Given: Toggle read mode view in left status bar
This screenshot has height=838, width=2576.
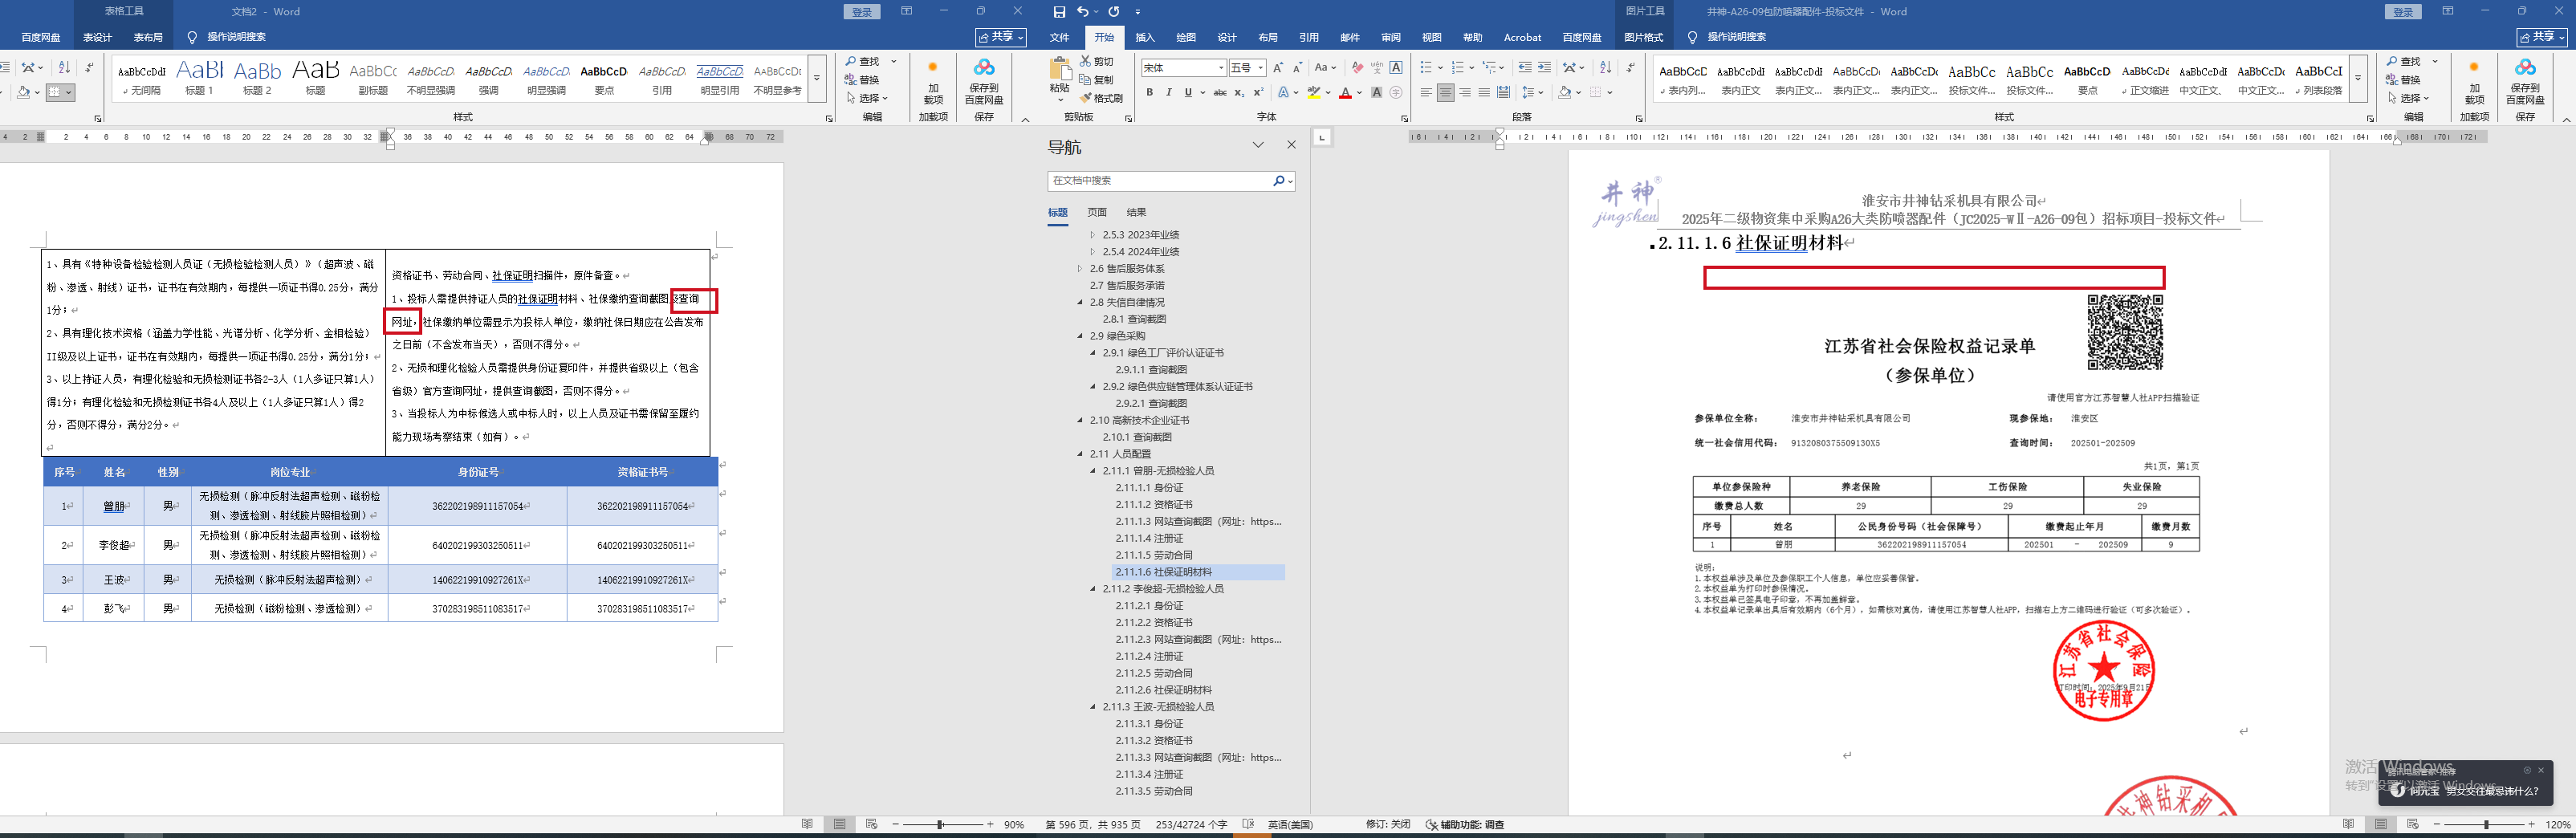Looking at the screenshot, I should 807,824.
